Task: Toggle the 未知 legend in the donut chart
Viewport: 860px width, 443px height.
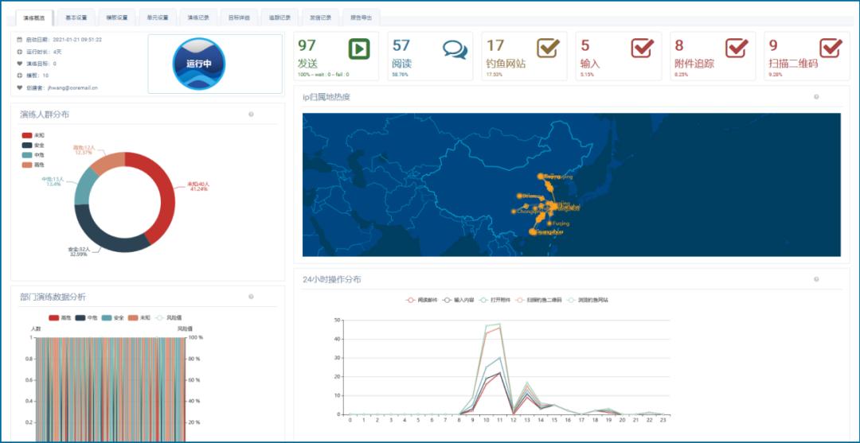Action: 33,136
